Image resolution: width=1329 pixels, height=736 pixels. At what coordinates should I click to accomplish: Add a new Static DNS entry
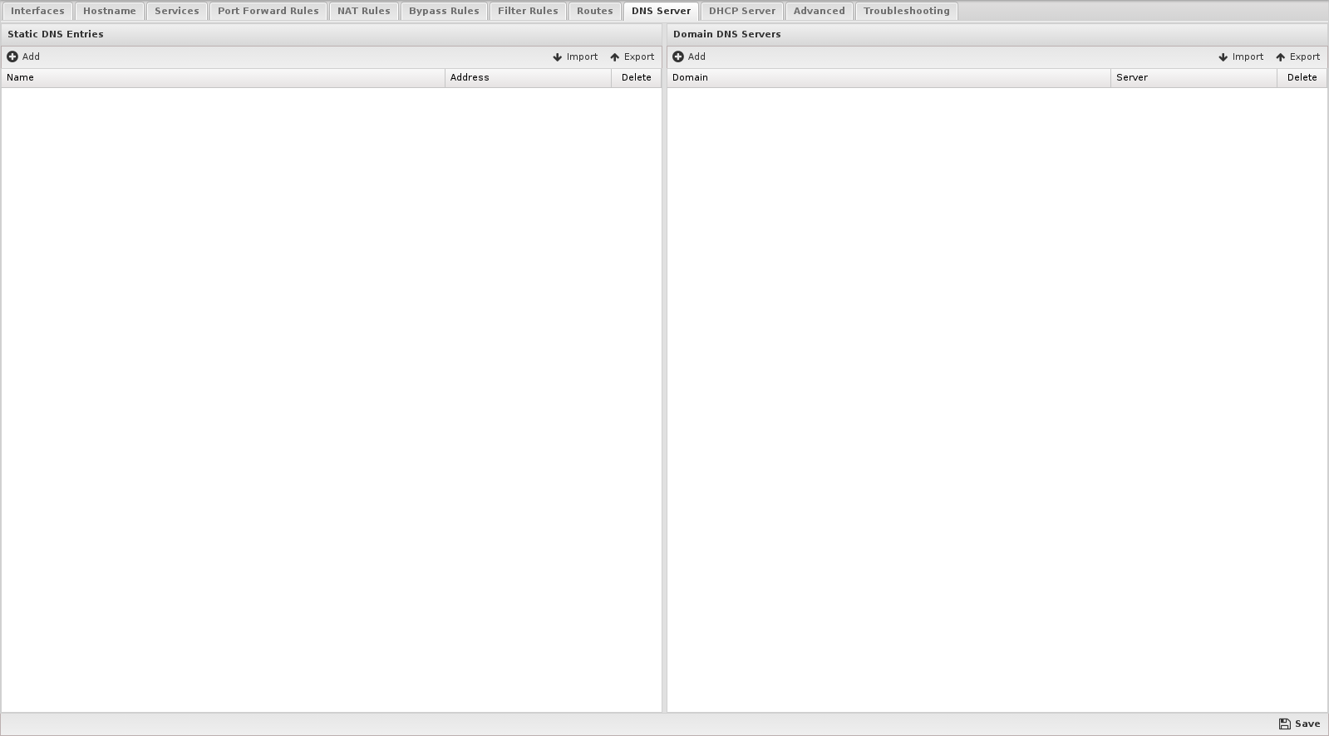(x=23, y=56)
